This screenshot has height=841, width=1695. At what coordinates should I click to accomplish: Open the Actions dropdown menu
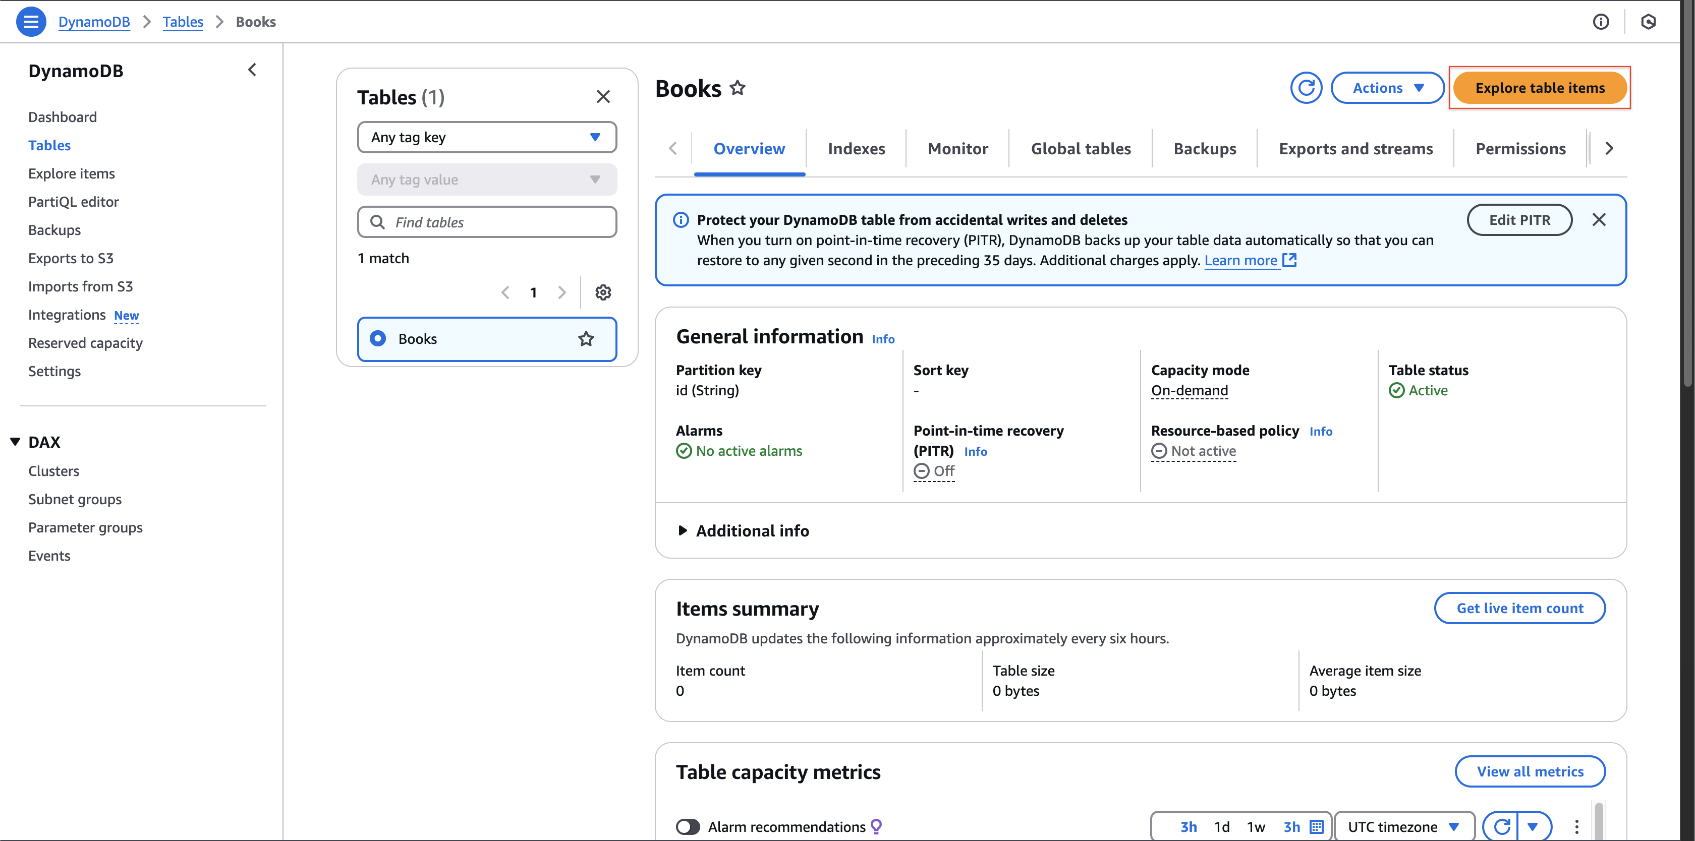pos(1387,87)
